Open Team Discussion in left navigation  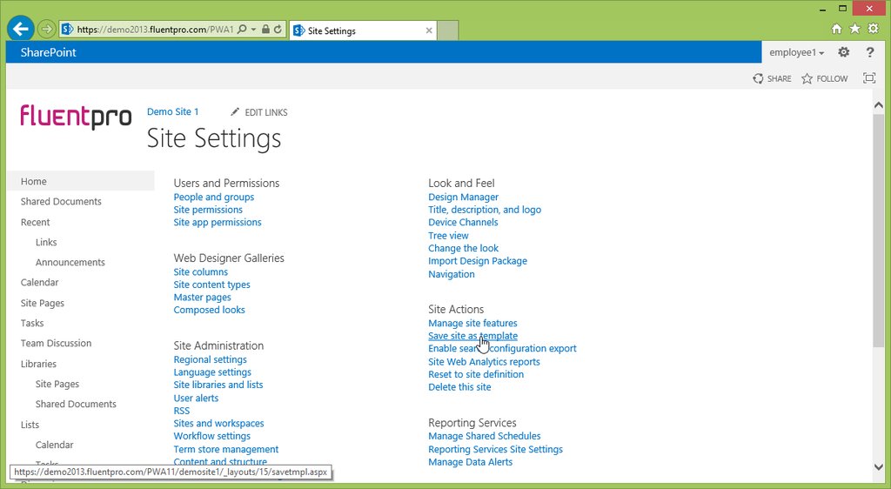point(56,343)
